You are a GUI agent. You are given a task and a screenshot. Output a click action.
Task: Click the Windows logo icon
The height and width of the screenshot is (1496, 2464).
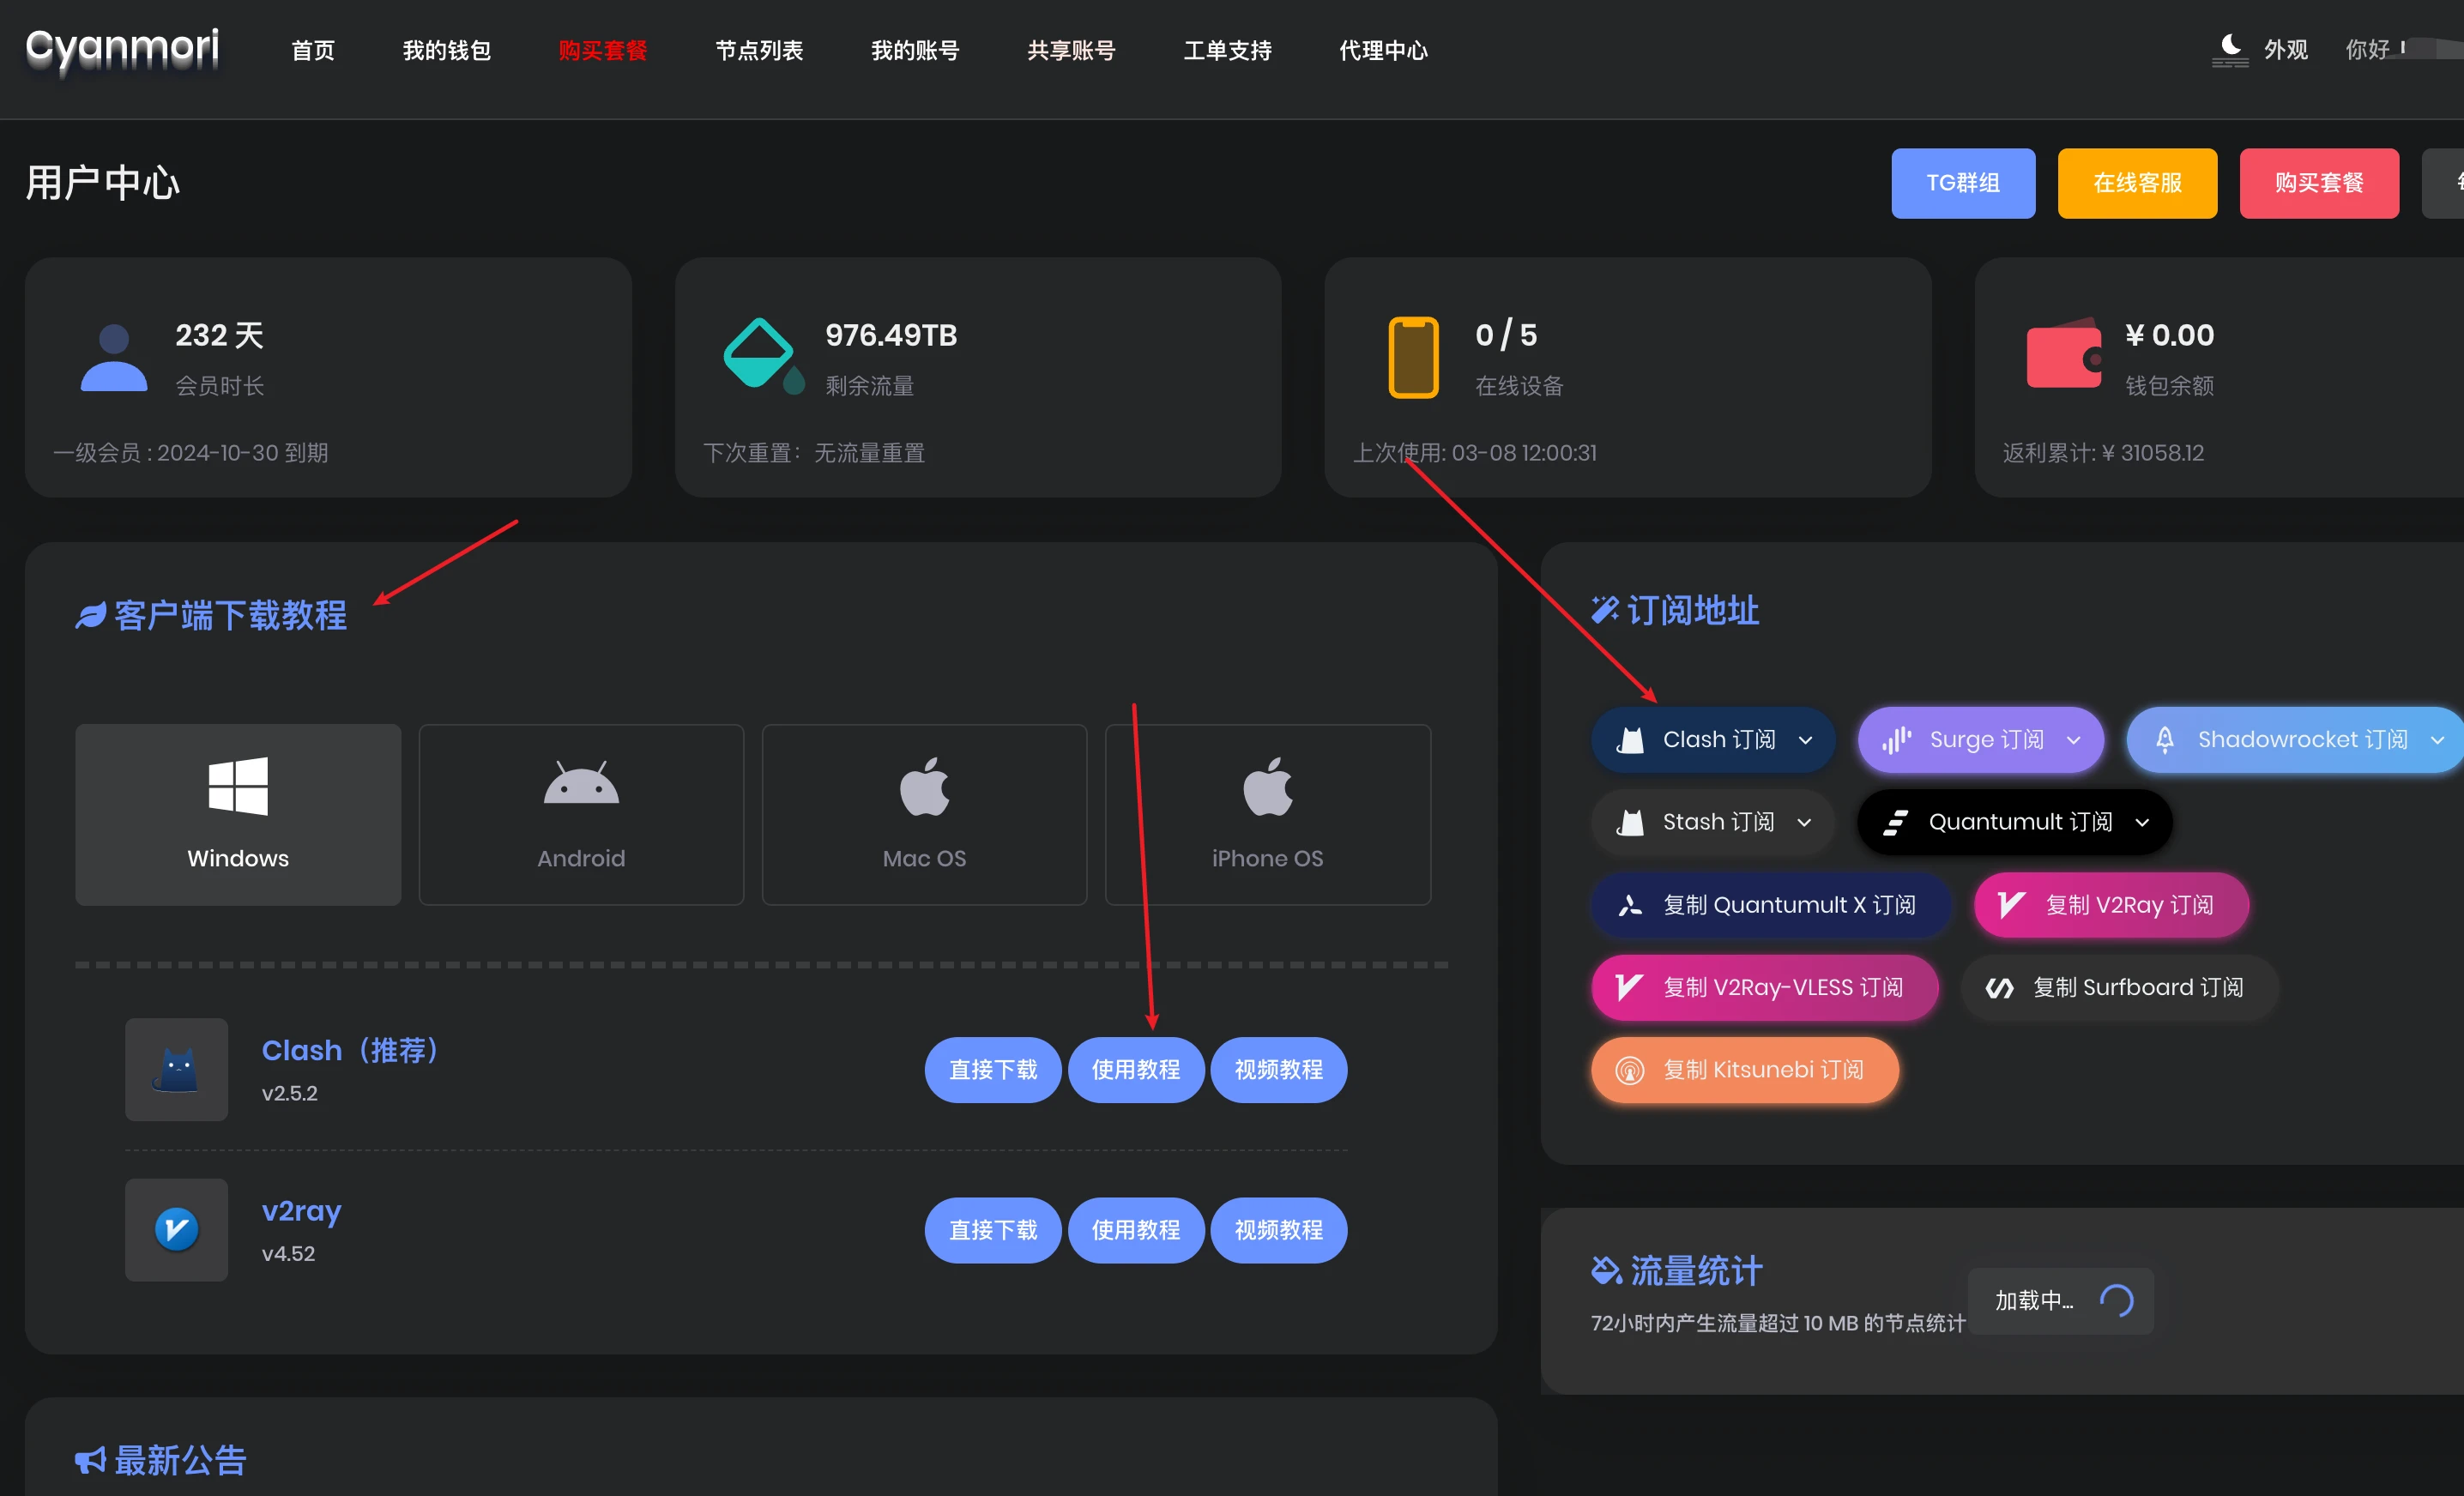point(238,786)
